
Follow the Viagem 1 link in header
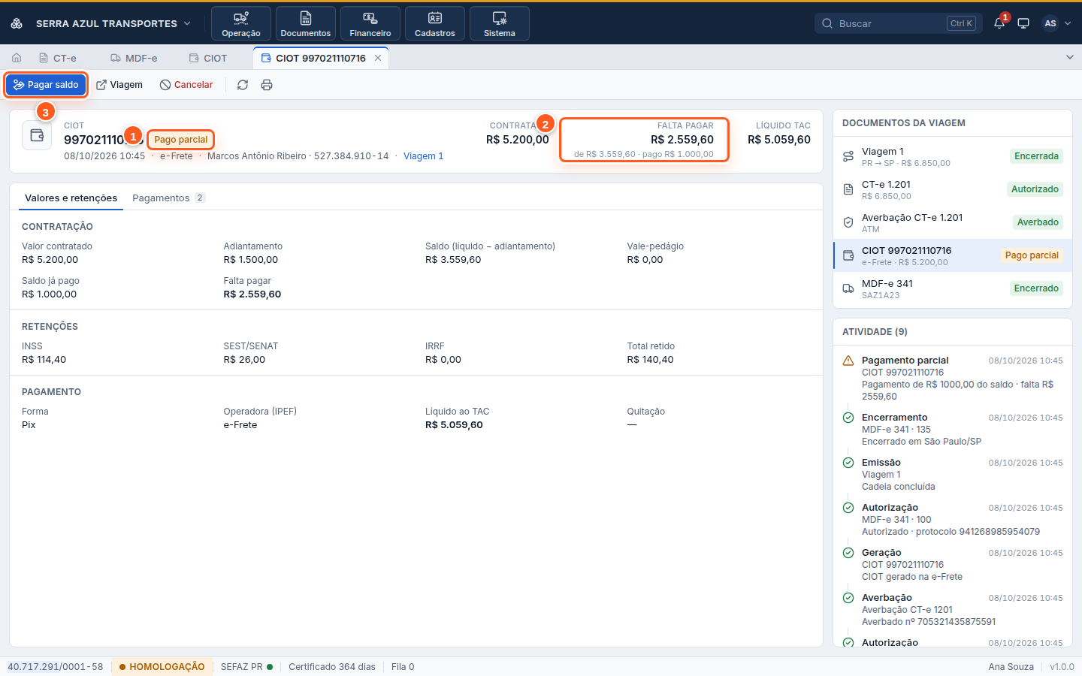coord(423,156)
